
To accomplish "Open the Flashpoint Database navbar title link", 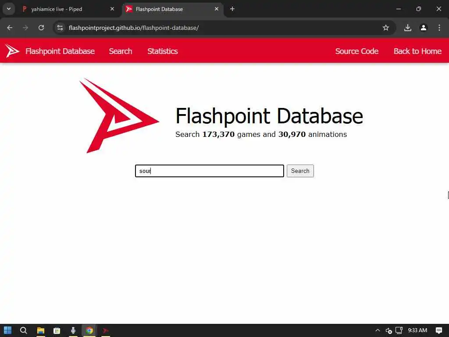I will (x=60, y=51).
